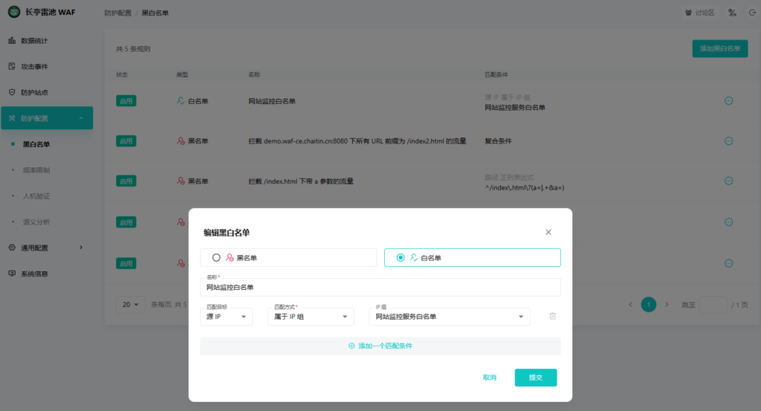
Task: Select 频率限制 submenu item
Action: 36,170
